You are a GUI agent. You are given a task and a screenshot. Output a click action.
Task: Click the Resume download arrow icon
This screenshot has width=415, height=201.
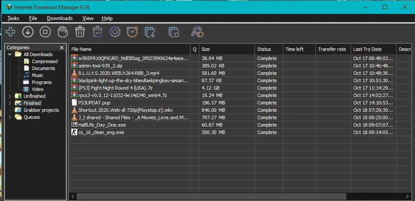coord(28,32)
